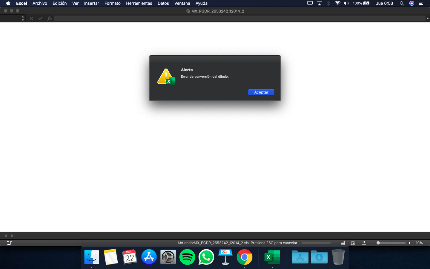Click the left sheet-scroll arrow near the status bar
This screenshot has width=430, height=269.
tap(5, 236)
